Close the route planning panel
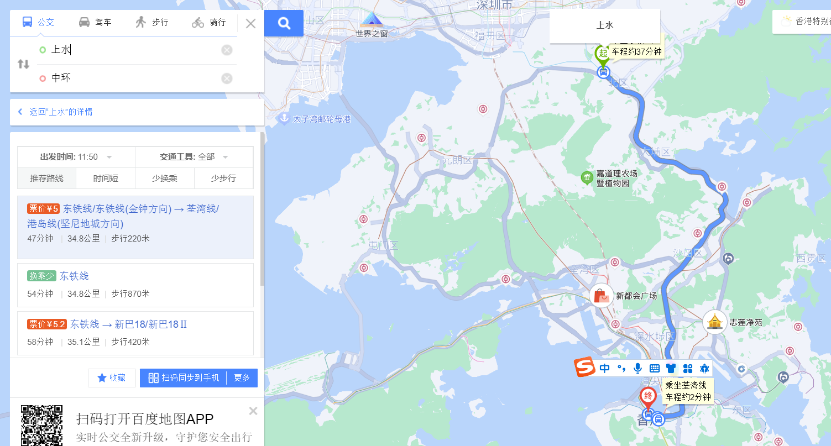The width and height of the screenshot is (831, 446). 250,24
